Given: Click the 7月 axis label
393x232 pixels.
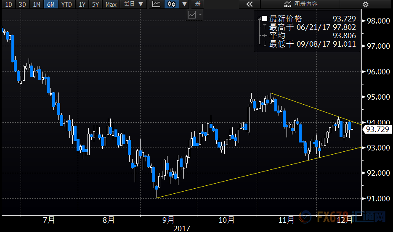Looking at the screenshot, I should click(x=49, y=220).
